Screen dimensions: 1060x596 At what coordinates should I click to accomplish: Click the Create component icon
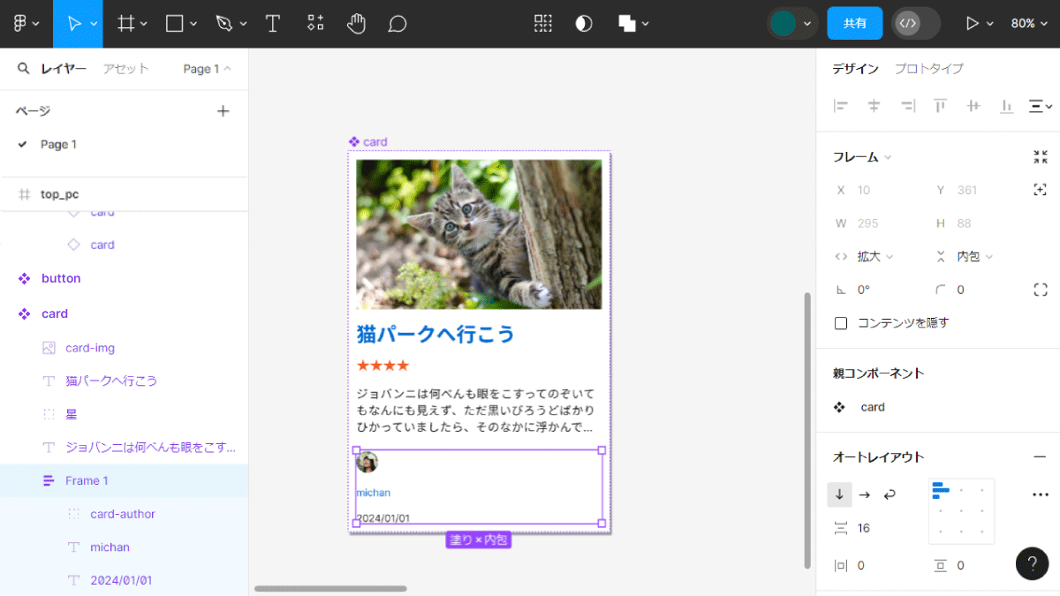pos(543,24)
